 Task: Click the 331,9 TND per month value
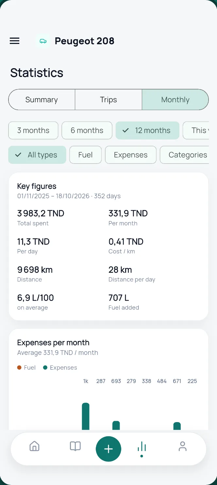pyautogui.click(x=128, y=213)
